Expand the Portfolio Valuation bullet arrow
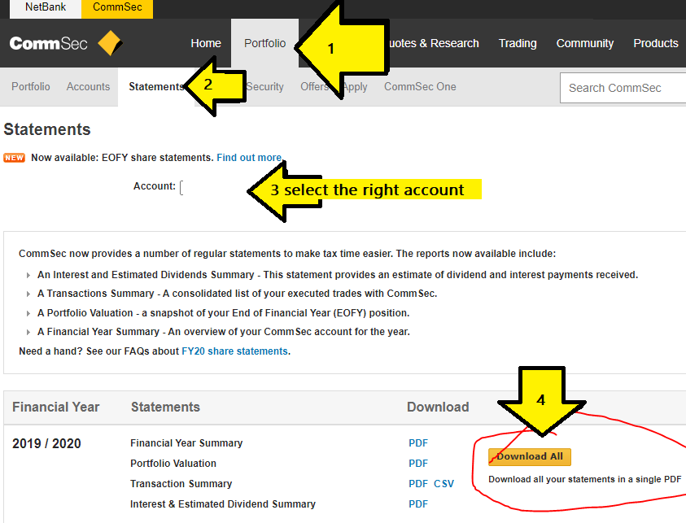 coord(28,313)
